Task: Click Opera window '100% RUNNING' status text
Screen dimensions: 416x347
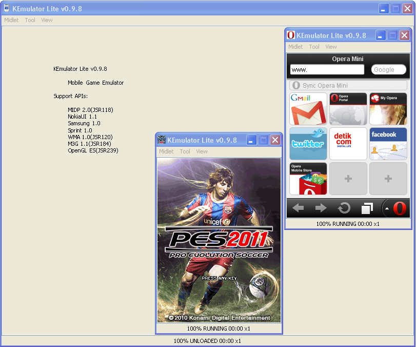Action: tap(348, 224)
